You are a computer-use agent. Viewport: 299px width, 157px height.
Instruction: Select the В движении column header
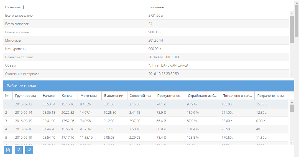(x=114, y=96)
